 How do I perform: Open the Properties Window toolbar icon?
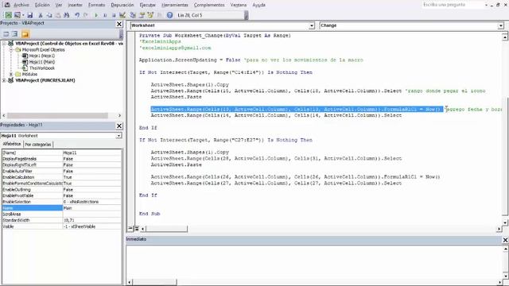point(142,15)
